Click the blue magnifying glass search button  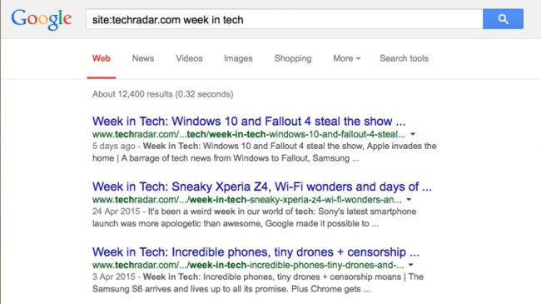[x=503, y=19]
